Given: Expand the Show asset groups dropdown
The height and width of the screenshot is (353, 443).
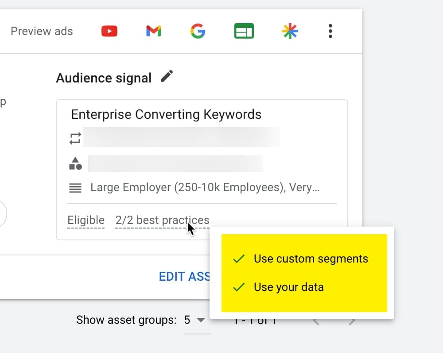Looking at the screenshot, I should (194, 320).
